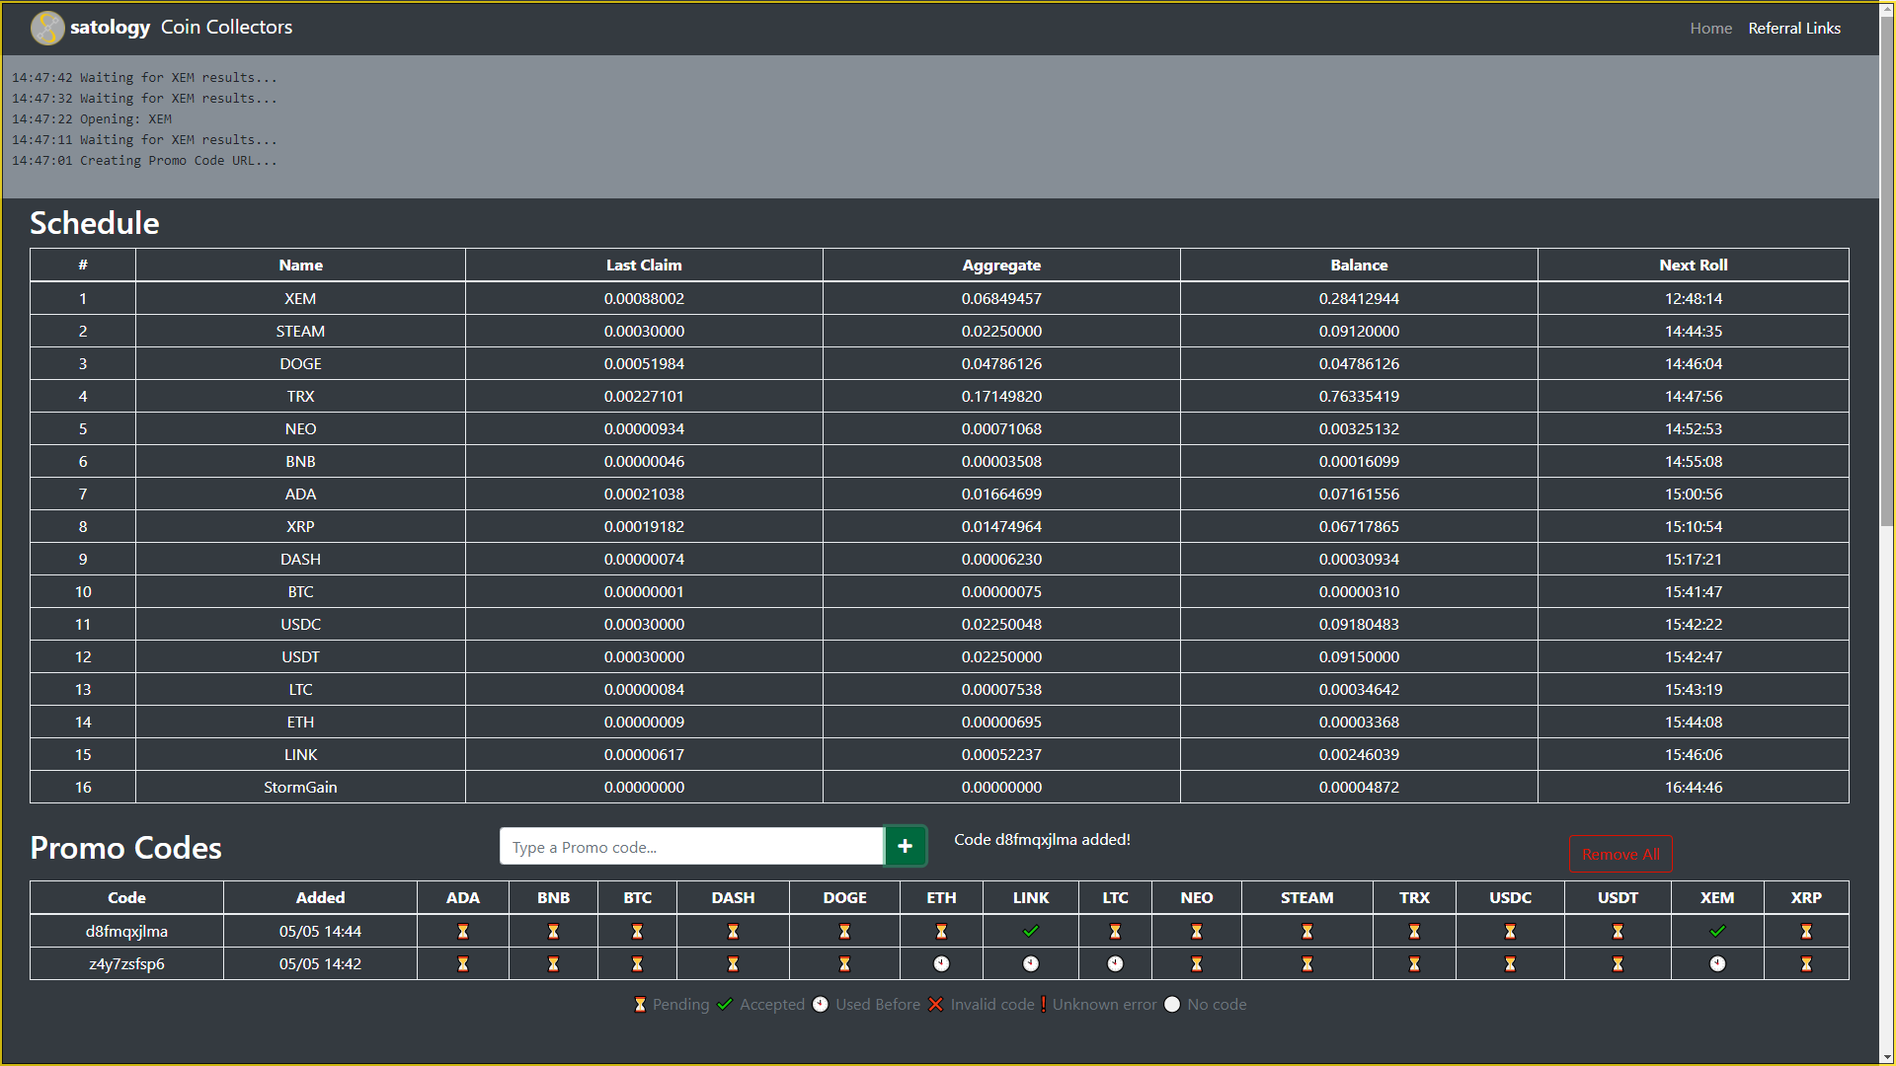Viewport: 1896px width, 1066px height.
Task: Click the pending hourglass for DOGE z4y7zsfsp6
Action: (x=844, y=963)
